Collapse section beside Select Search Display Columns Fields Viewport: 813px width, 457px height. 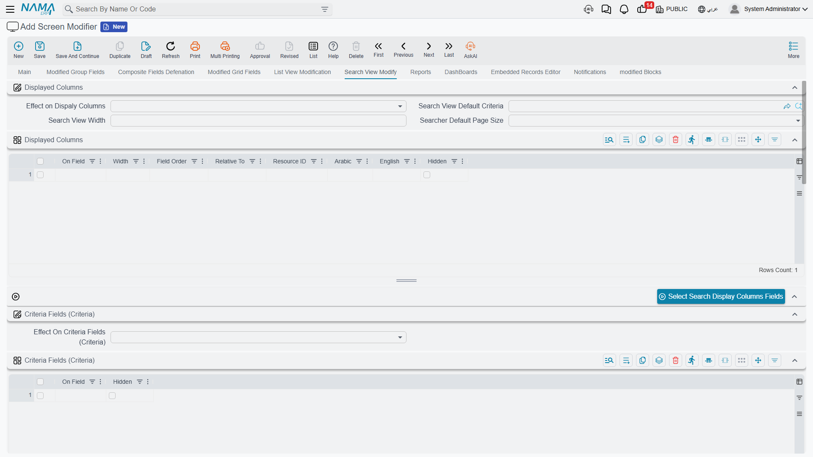(x=795, y=297)
